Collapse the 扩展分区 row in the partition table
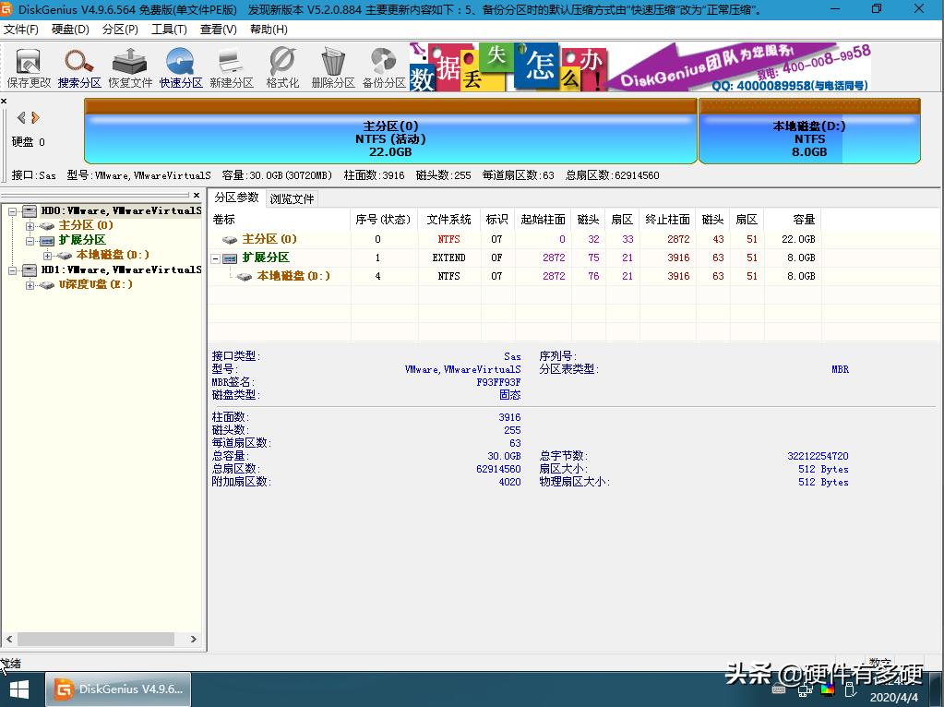The height and width of the screenshot is (707, 944). (x=215, y=258)
